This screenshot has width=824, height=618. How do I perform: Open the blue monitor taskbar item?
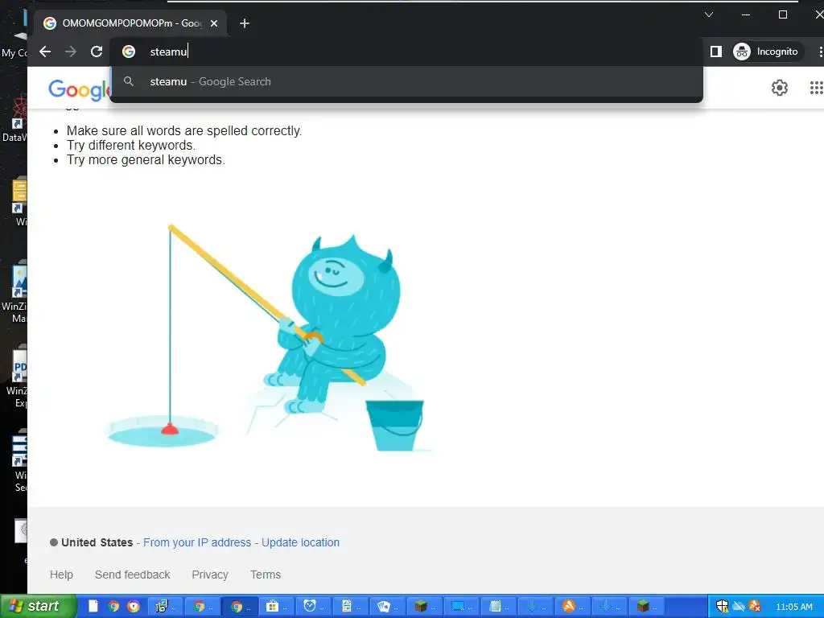[x=462, y=606]
